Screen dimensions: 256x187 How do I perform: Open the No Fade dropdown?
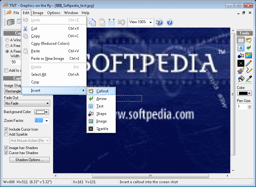pos(27,103)
